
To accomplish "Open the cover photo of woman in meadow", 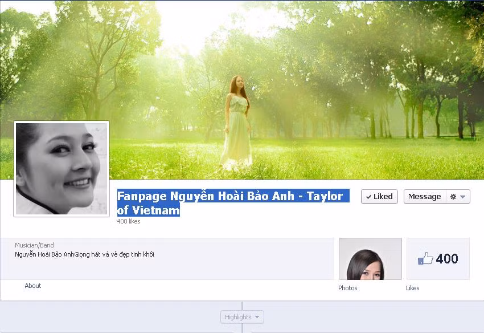I will [x=242, y=90].
